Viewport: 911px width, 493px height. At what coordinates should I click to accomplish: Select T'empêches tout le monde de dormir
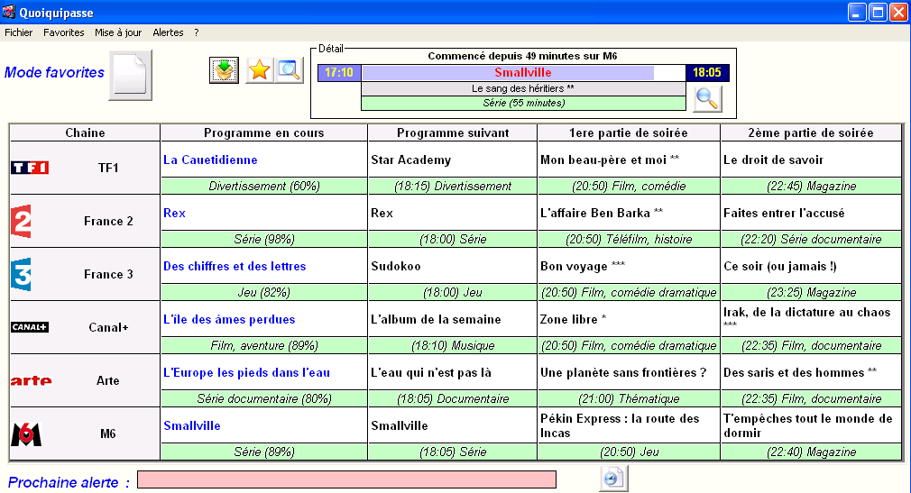click(811, 425)
